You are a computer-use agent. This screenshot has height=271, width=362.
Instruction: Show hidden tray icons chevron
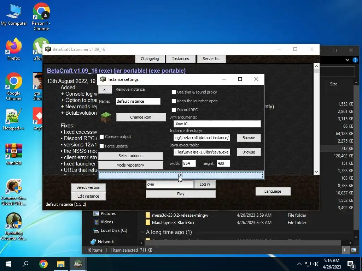(299, 264)
